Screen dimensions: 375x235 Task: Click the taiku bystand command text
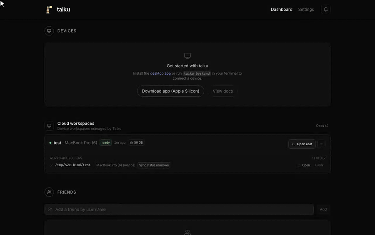point(197,73)
